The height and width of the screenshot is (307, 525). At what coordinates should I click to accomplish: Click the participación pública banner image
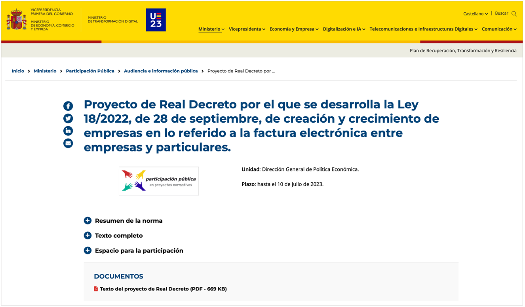click(159, 181)
